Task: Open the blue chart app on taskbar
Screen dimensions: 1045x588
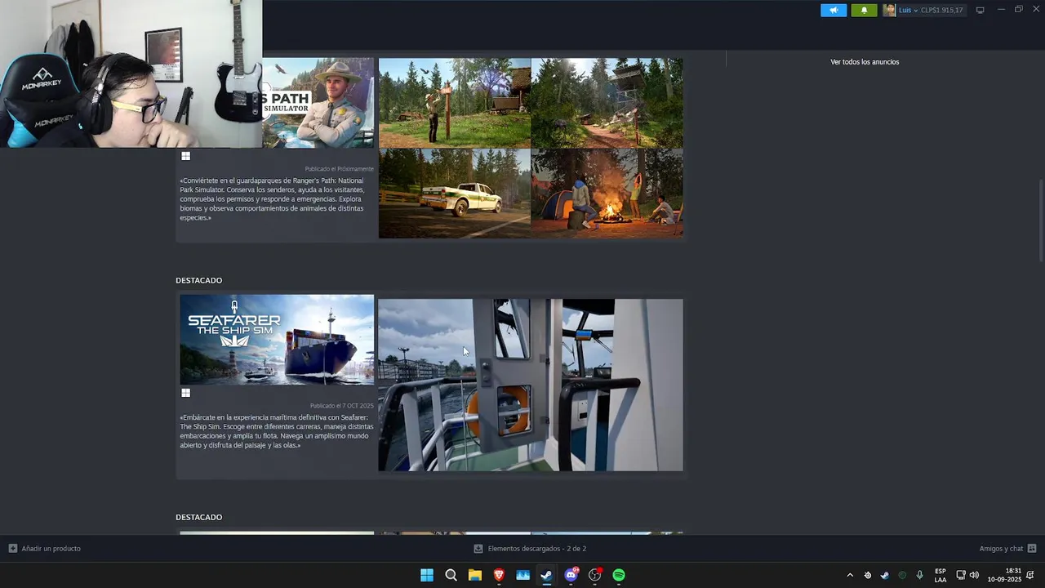Action: coord(522,575)
